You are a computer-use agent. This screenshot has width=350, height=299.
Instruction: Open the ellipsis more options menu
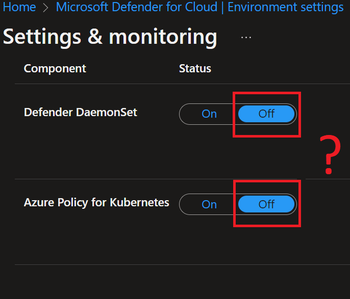pos(246,37)
